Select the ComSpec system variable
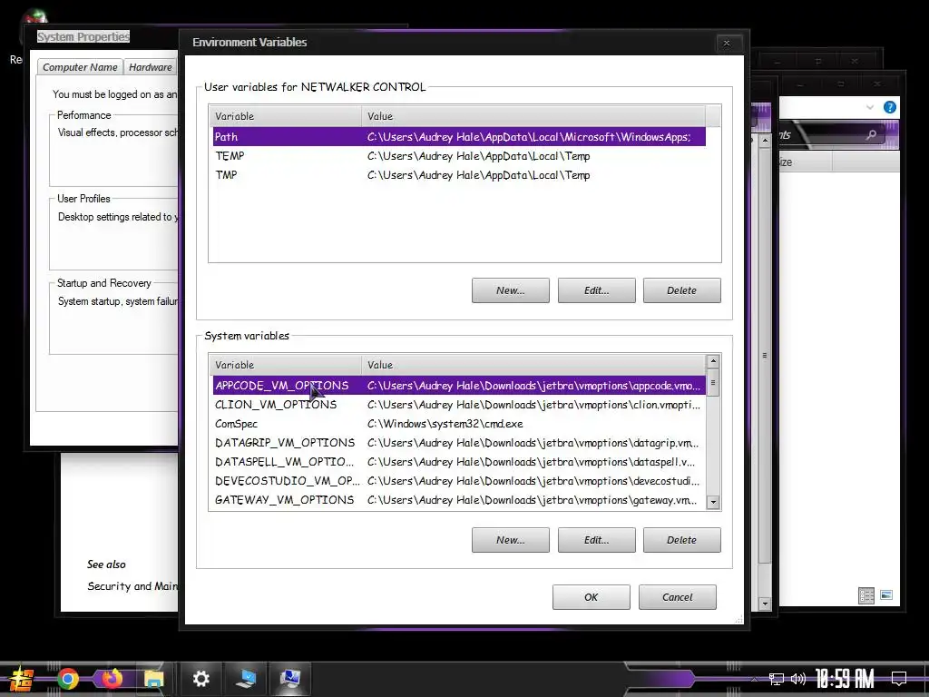 click(459, 424)
